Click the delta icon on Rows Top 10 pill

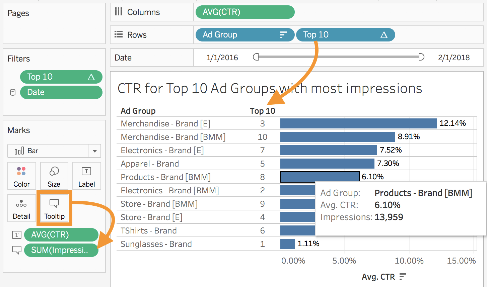tap(384, 35)
